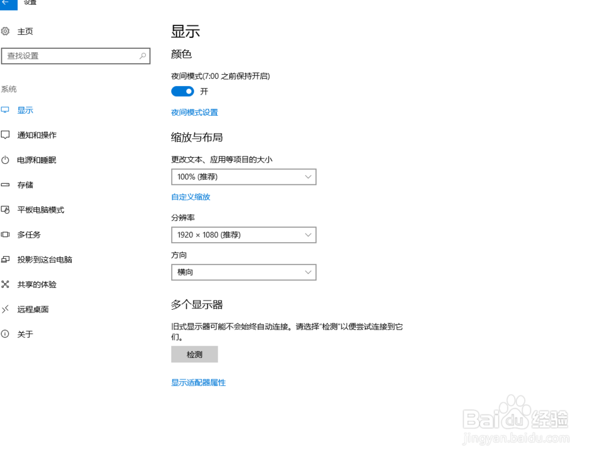Open 夜间模式设置
This screenshot has height=459, width=603.
193,112
